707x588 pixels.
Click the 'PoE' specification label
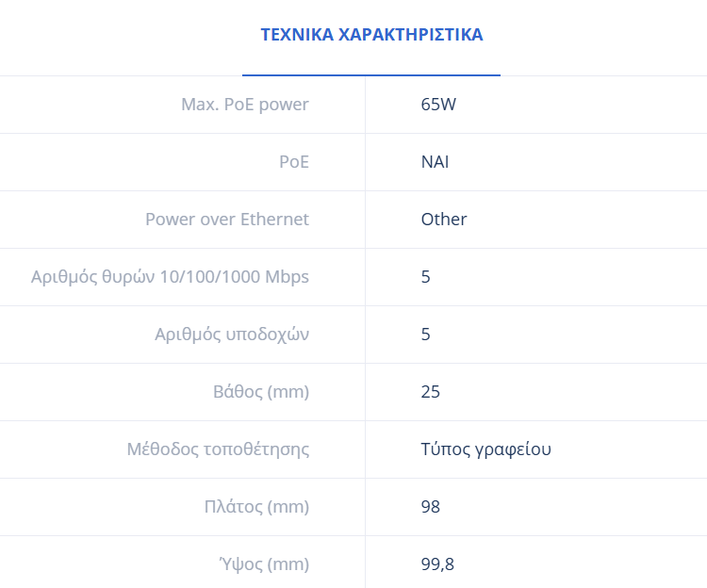click(294, 162)
